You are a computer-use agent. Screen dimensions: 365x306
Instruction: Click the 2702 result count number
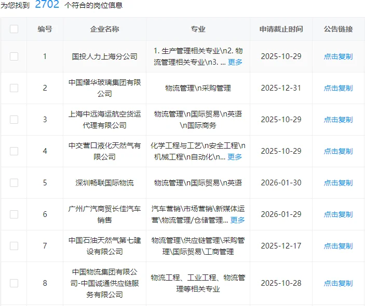[x=47, y=5]
